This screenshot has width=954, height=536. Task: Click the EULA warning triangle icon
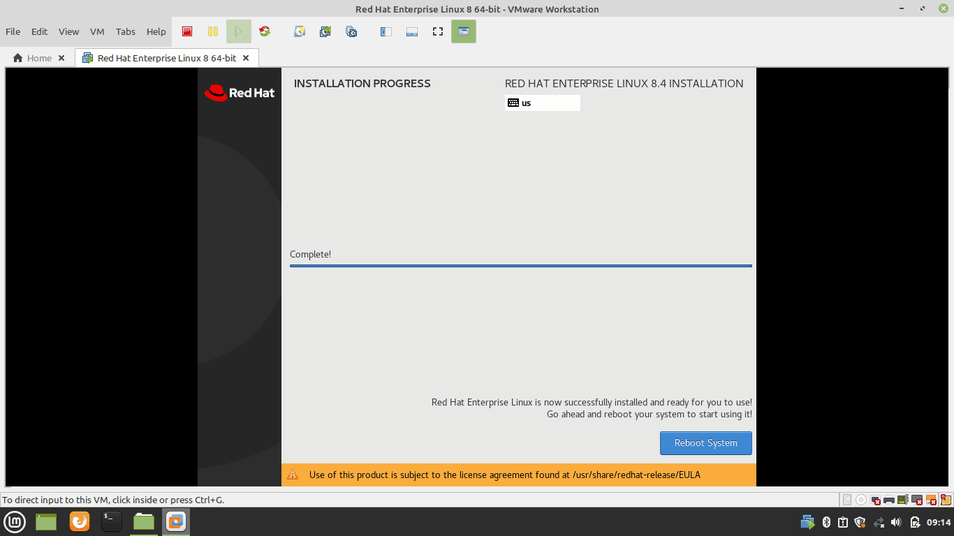[293, 475]
